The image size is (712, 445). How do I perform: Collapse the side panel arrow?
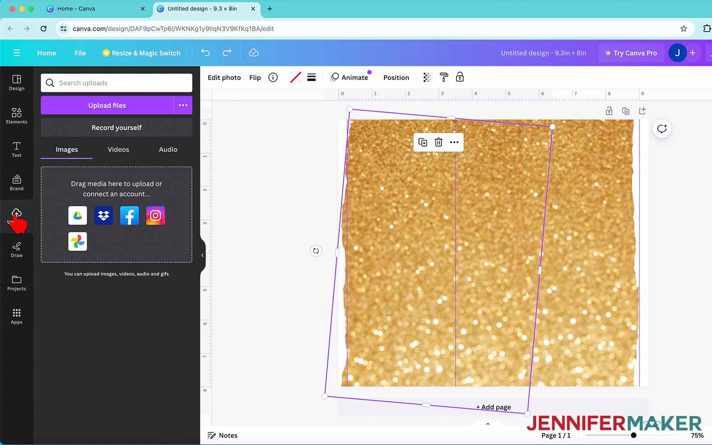tap(203, 255)
